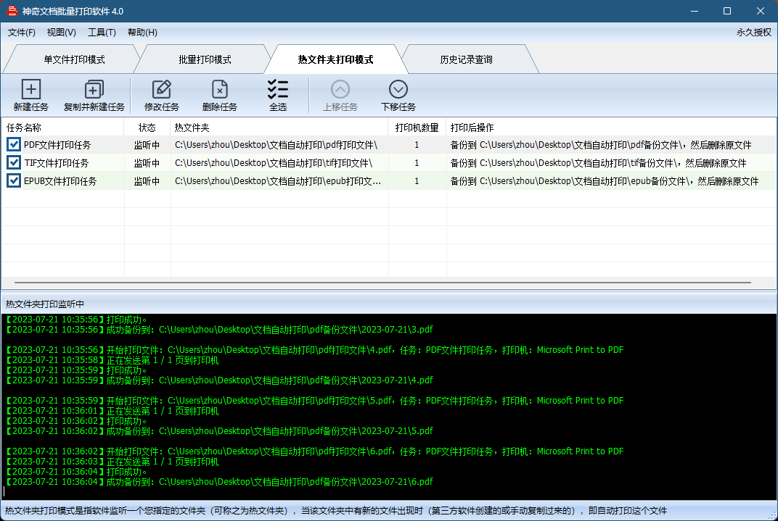The height and width of the screenshot is (521, 778).
Task: Open the 帮助(H) menu
Action: click(142, 32)
